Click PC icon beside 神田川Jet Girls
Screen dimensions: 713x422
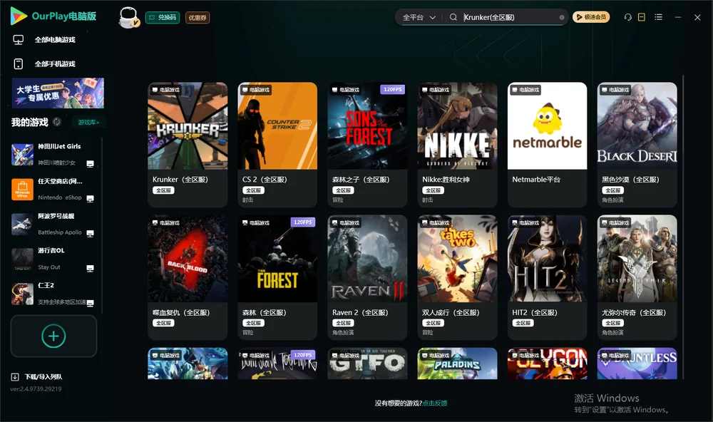click(90, 164)
